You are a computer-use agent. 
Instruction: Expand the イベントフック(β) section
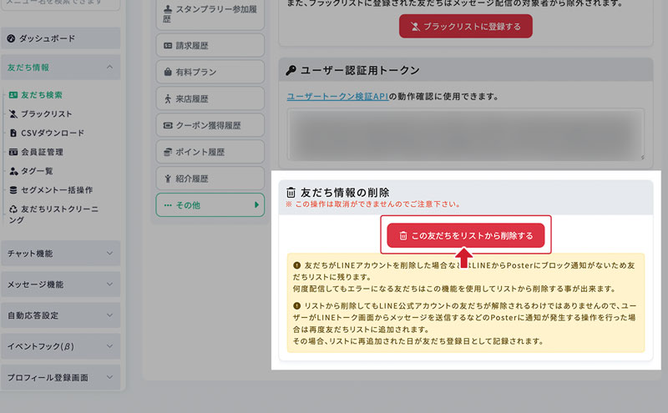point(109,346)
